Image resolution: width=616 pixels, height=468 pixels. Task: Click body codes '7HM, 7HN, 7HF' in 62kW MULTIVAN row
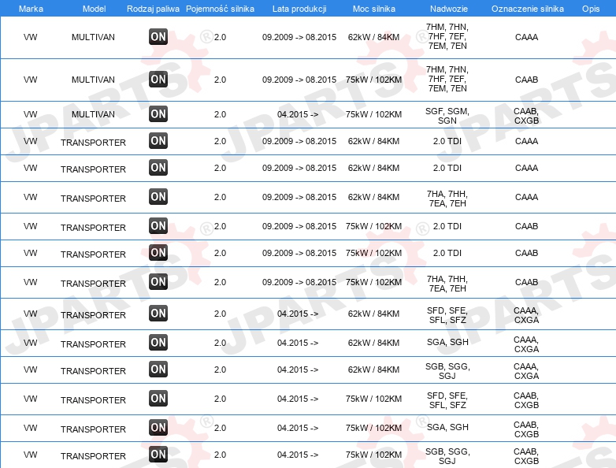(447, 36)
